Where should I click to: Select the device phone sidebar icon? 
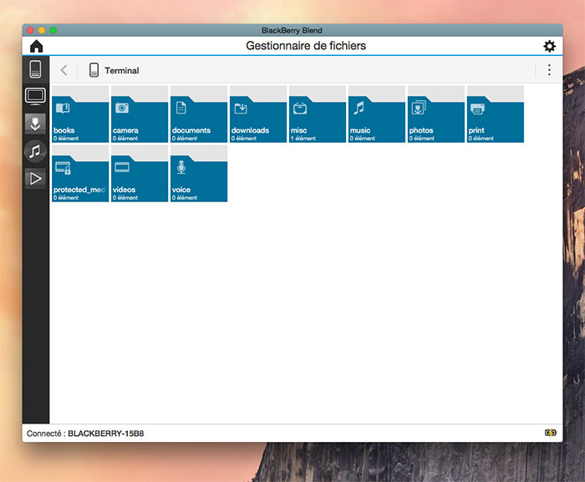coord(35,69)
